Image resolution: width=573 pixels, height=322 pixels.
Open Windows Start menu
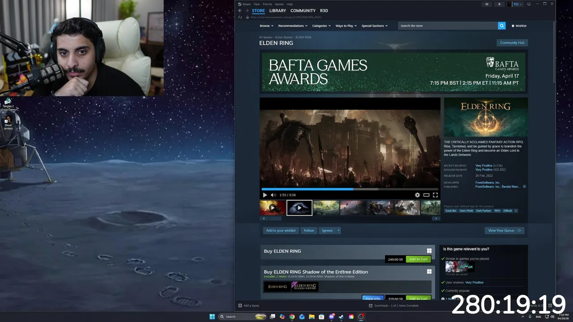point(212,317)
